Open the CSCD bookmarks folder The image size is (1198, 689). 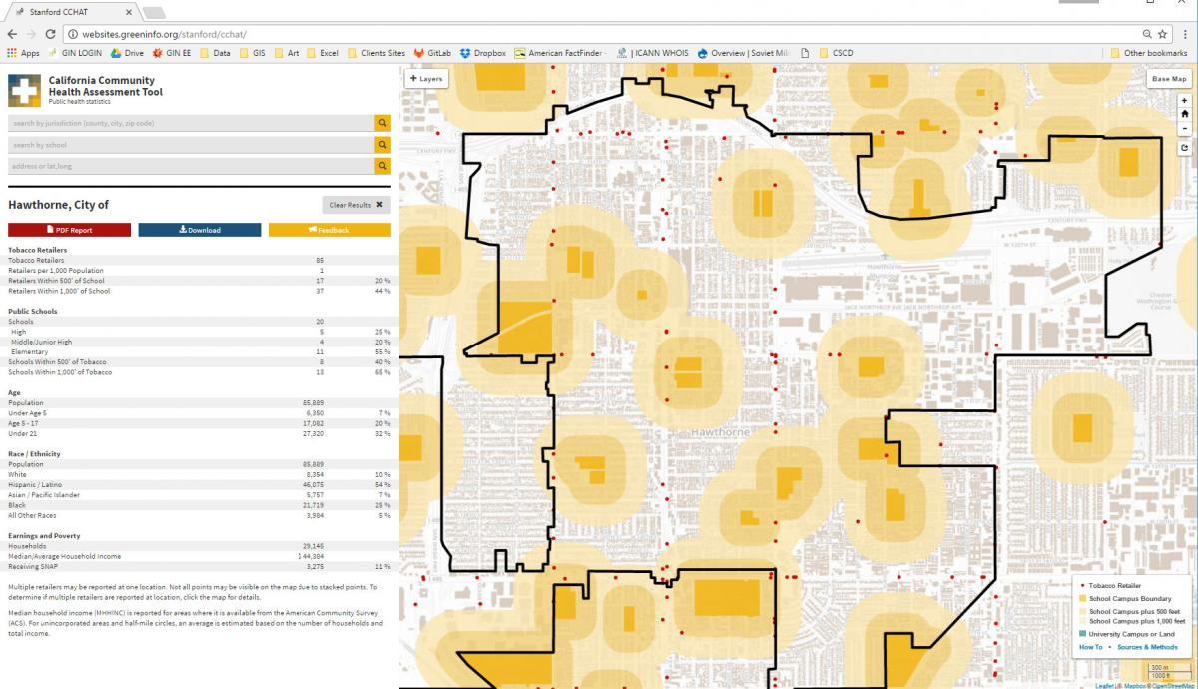836,53
